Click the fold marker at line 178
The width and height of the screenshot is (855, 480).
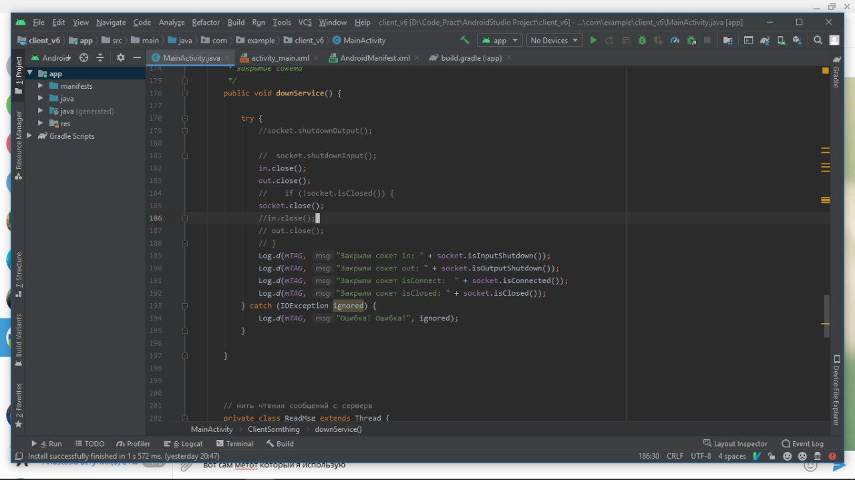tap(185, 118)
